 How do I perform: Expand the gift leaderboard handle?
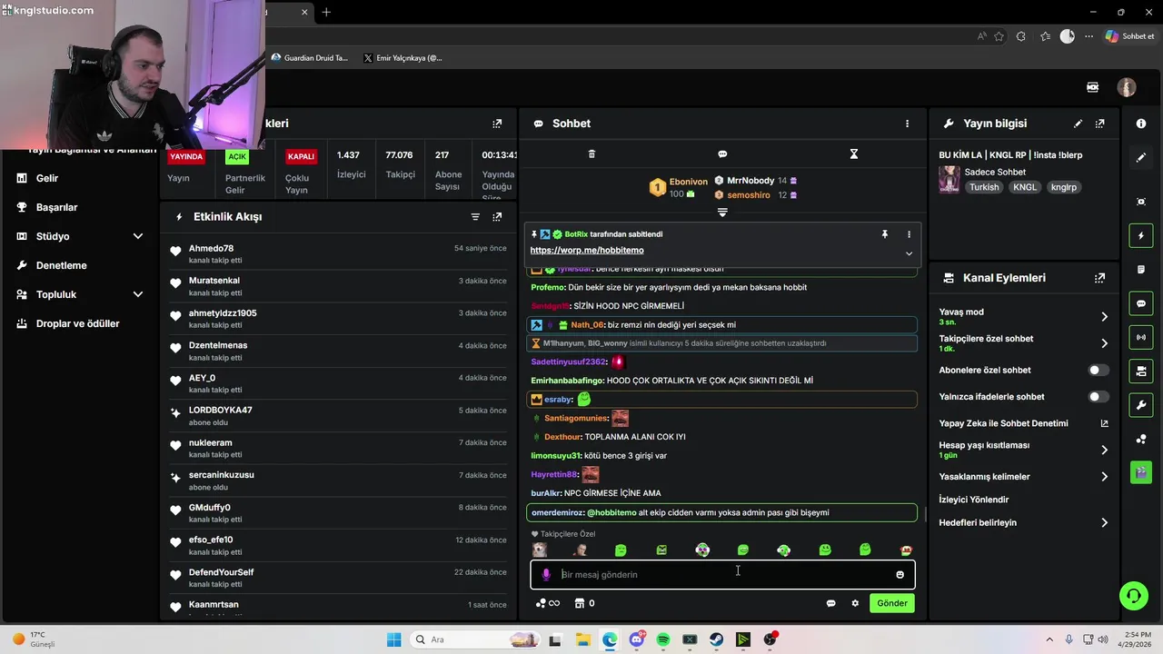click(x=722, y=213)
